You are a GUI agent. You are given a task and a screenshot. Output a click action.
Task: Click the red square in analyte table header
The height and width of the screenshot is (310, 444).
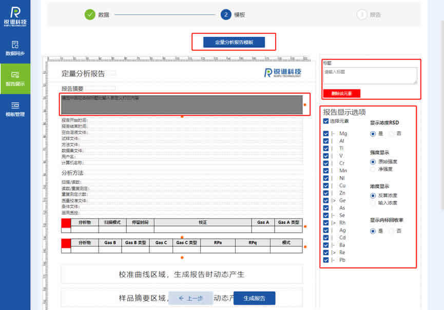66,223
